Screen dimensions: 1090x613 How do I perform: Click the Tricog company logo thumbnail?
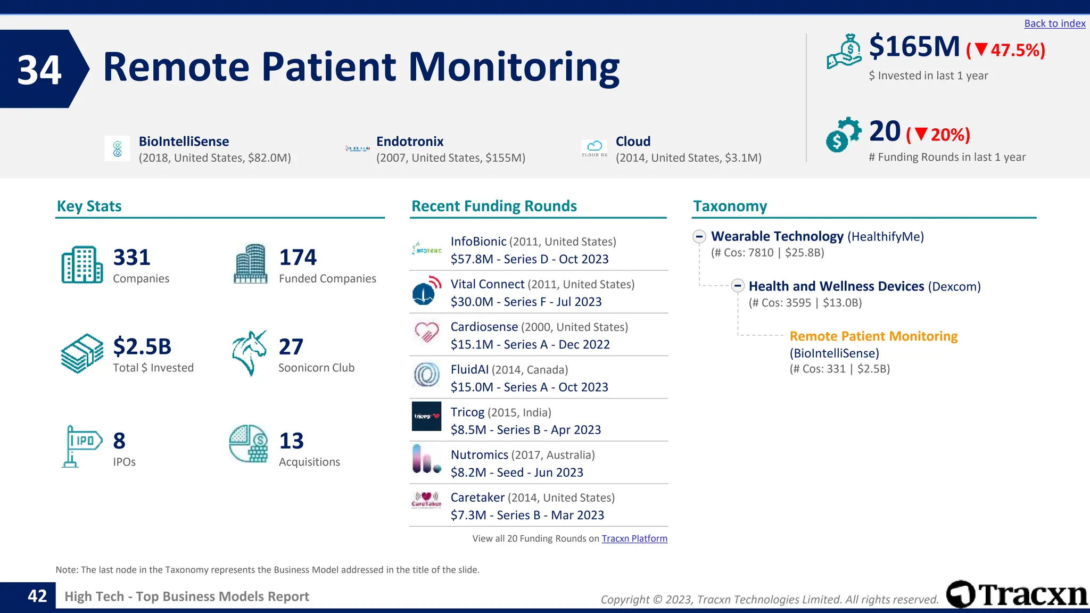427,416
